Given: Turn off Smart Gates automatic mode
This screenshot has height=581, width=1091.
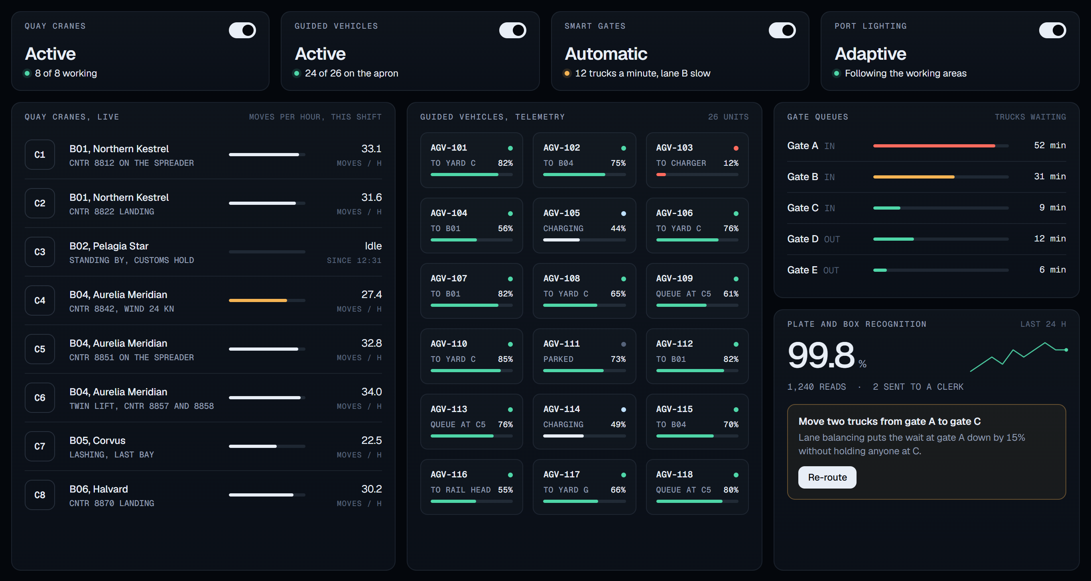Looking at the screenshot, I should (x=782, y=30).
